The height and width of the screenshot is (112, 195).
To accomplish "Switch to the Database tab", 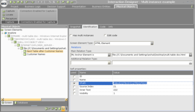I will pos(21,103).
